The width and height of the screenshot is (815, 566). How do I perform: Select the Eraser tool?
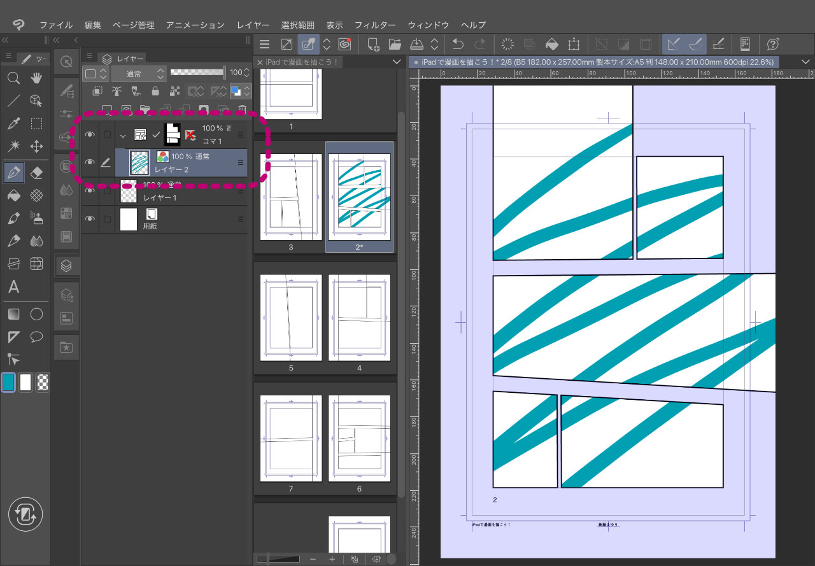(x=37, y=173)
